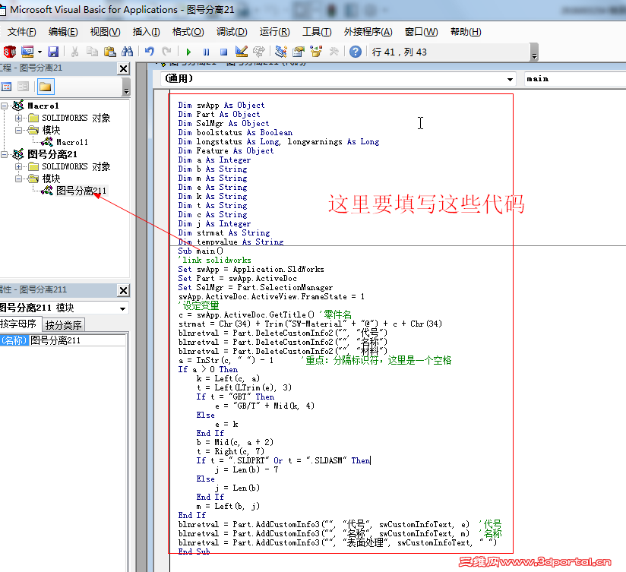
Task: Click the Cut scissors icon
Action: coord(74,52)
